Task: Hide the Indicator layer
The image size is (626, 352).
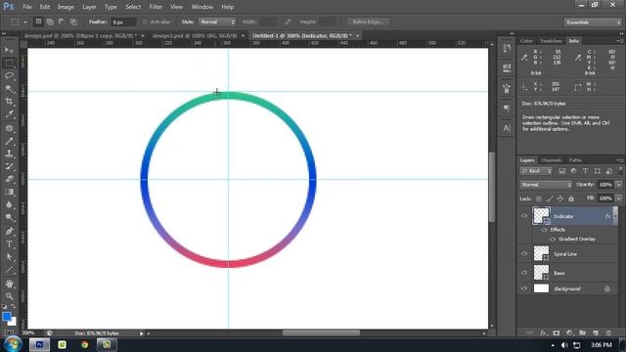Action: tap(524, 216)
